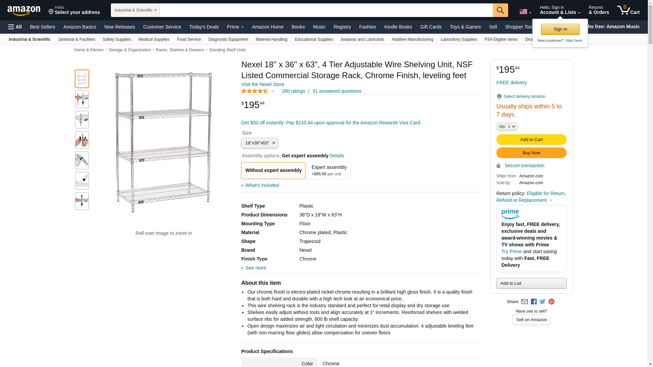Image resolution: width=653 pixels, height=367 pixels.
Task: Open the shopping cart icon
Action: coord(628,10)
